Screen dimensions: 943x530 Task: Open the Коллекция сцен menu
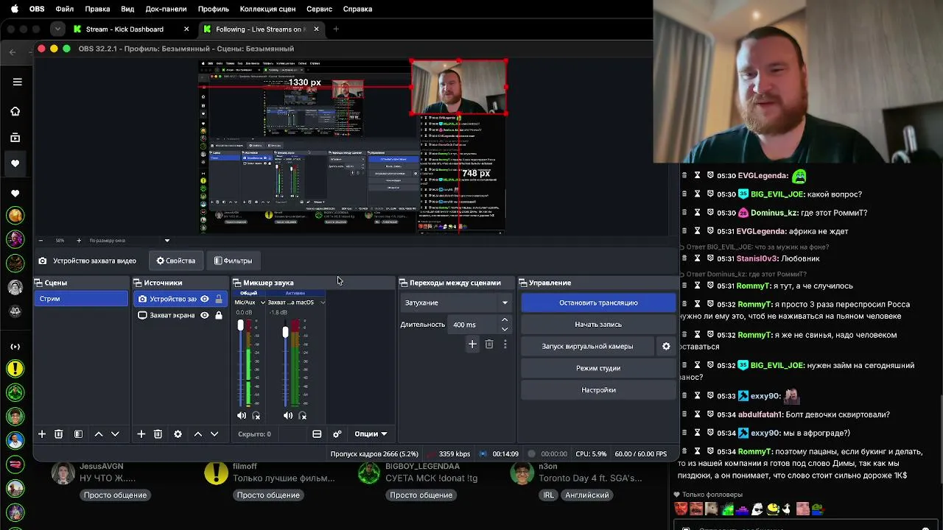pyautogui.click(x=268, y=9)
